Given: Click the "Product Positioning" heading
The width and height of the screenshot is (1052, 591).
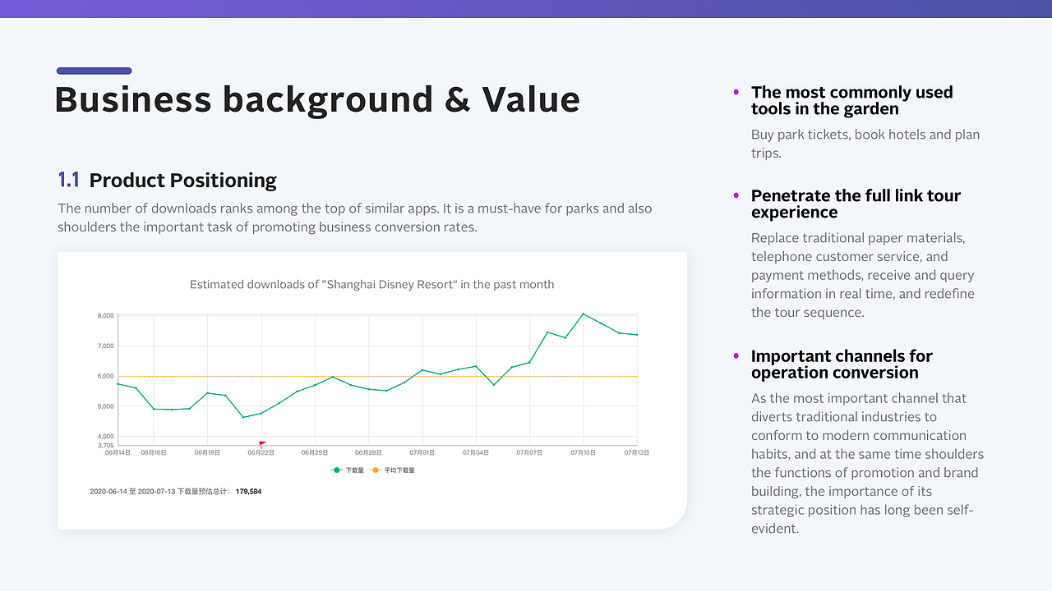Looking at the screenshot, I should pyautogui.click(x=182, y=181).
